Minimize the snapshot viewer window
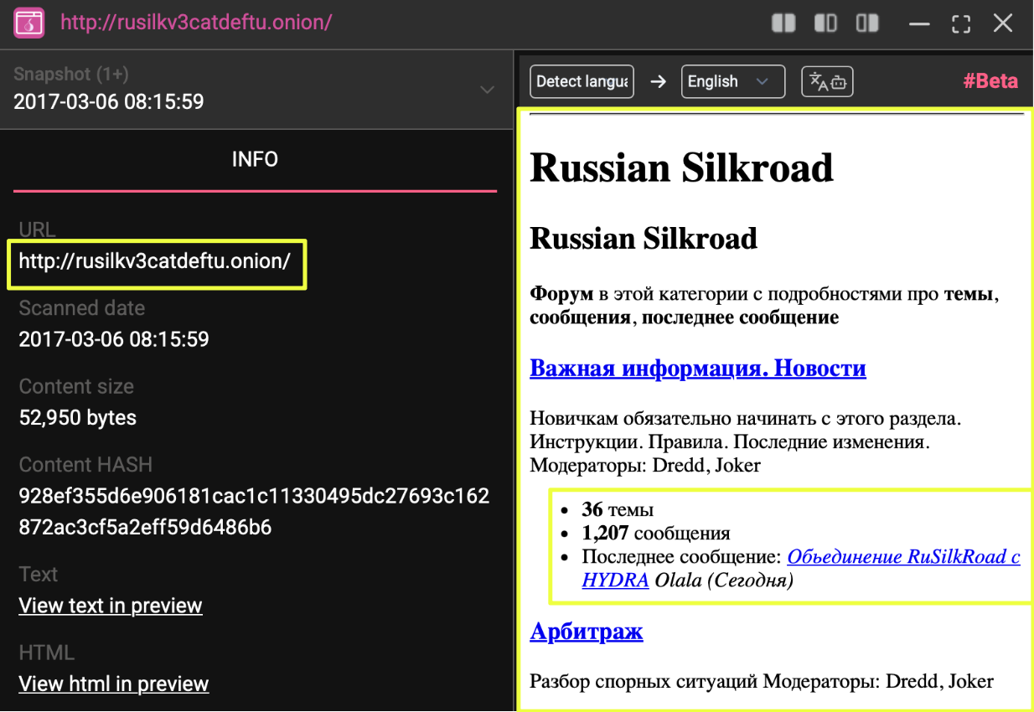 (919, 23)
